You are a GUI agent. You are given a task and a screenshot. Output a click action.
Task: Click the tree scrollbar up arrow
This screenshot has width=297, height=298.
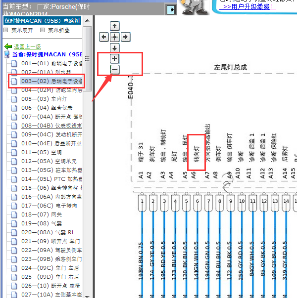pyautogui.click(x=88, y=21)
